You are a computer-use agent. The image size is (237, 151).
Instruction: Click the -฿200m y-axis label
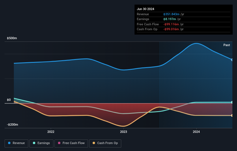[x=12, y=124]
